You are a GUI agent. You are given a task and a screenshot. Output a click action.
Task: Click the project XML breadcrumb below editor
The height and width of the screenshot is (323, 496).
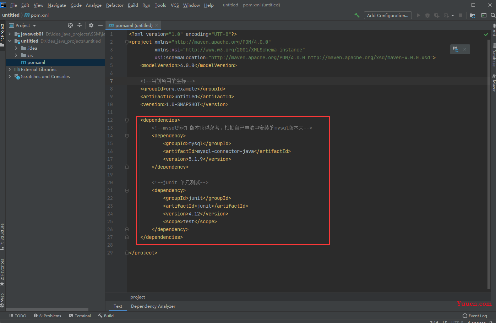[x=138, y=297]
